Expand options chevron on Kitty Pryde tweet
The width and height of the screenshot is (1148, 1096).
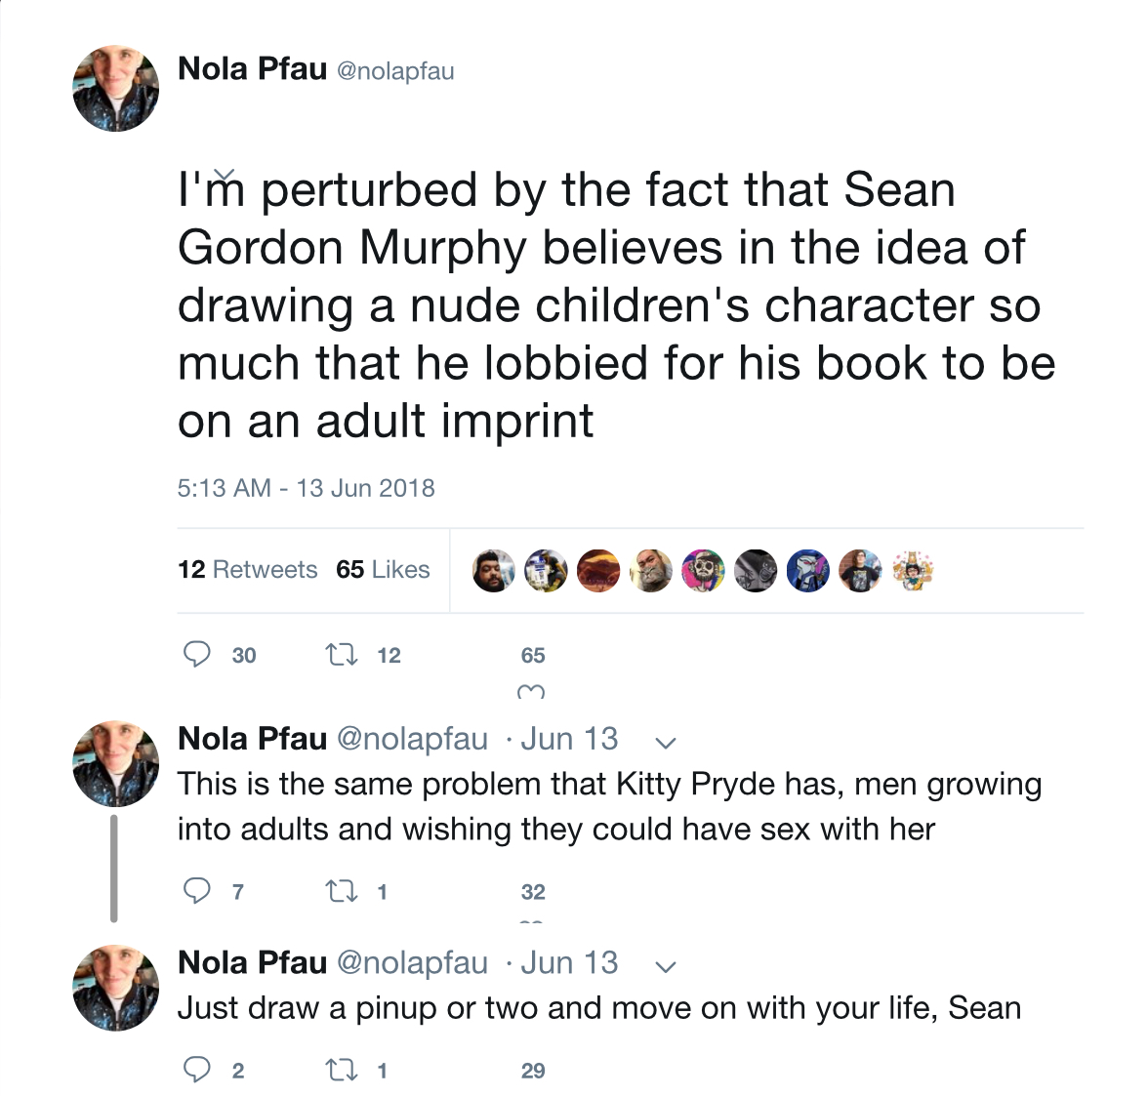tap(665, 743)
